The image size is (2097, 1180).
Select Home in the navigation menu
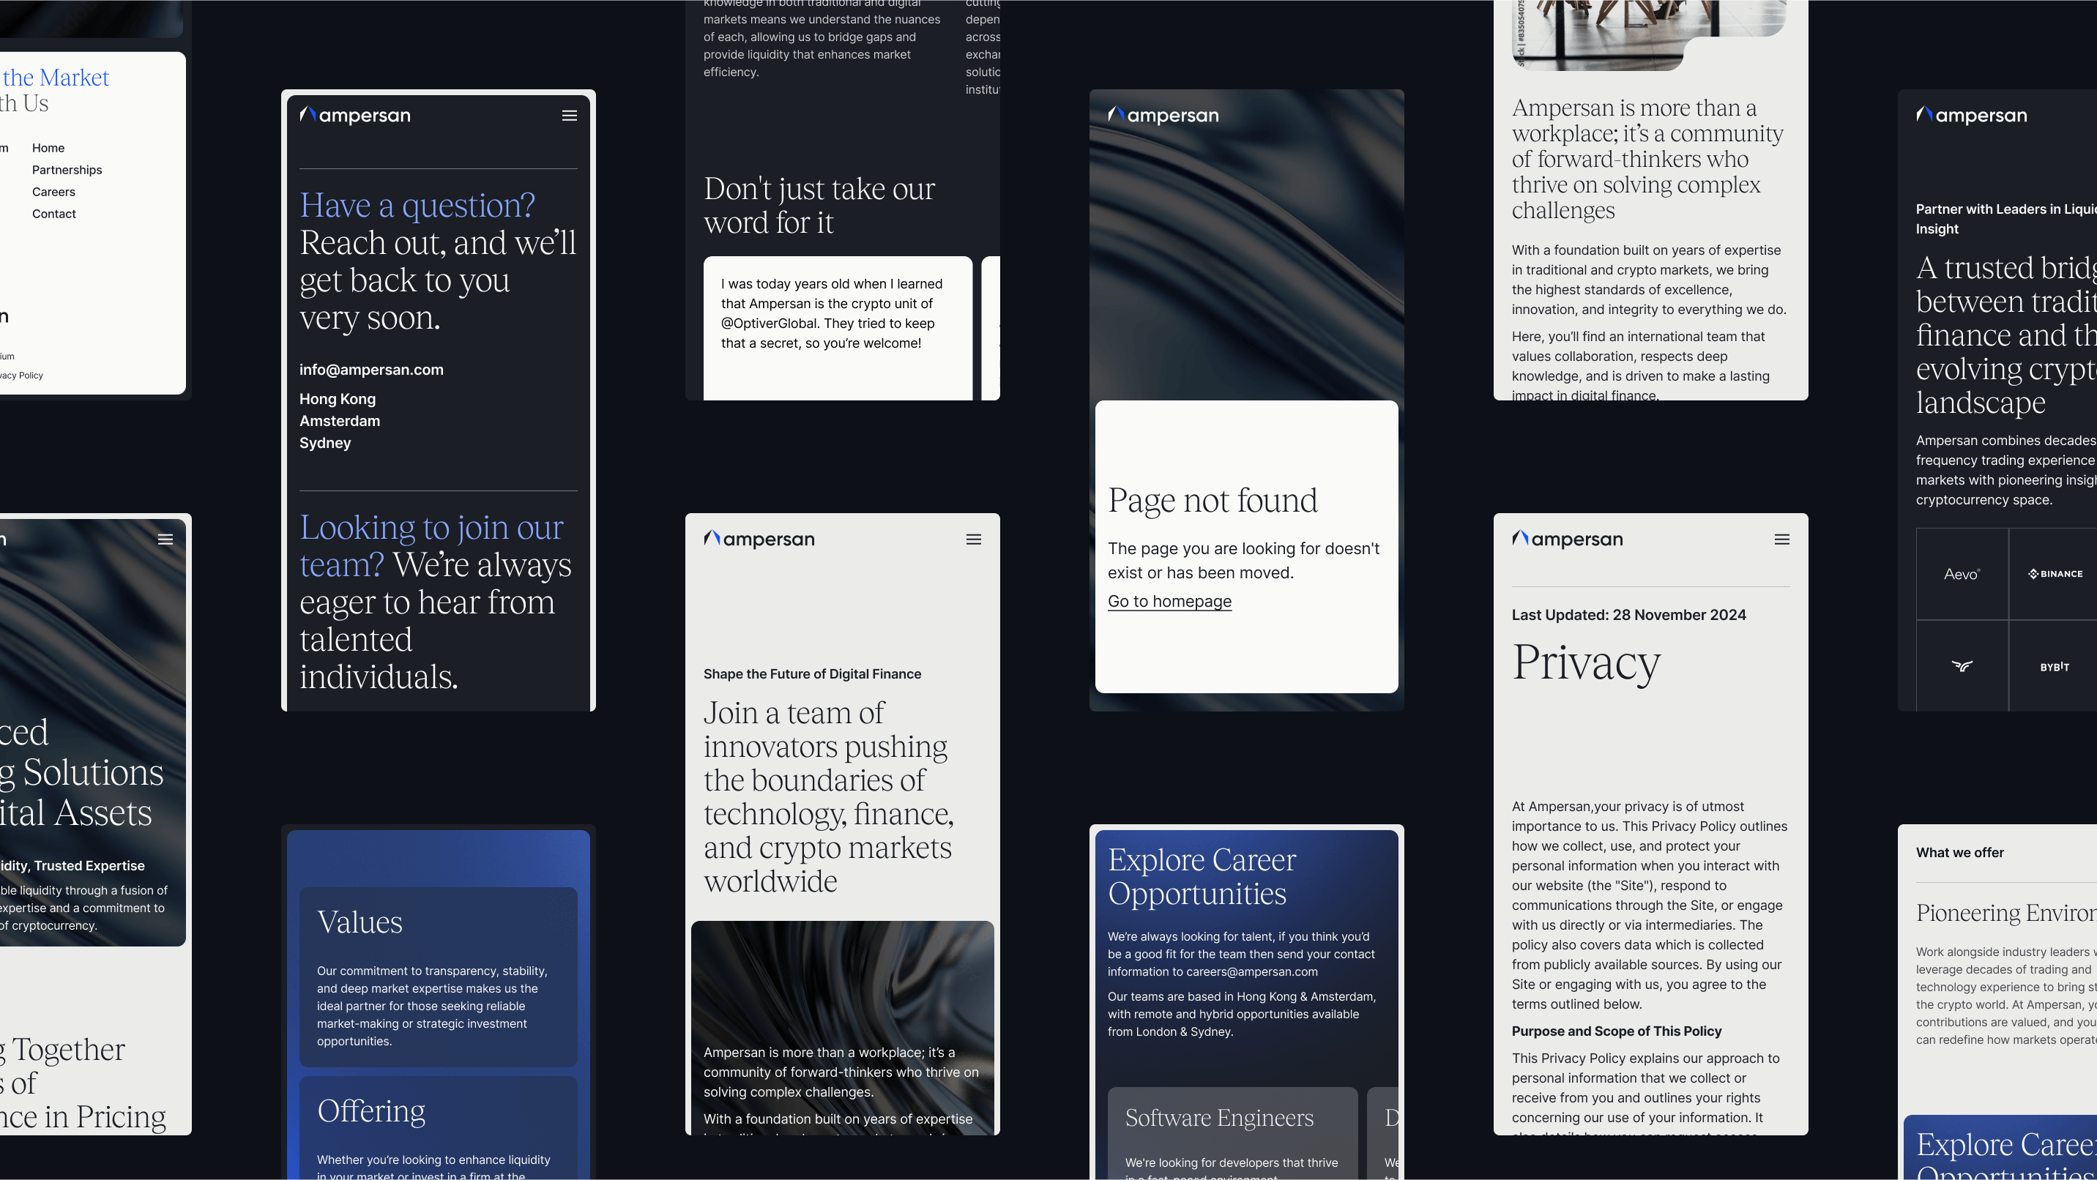(x=48, y=148)
